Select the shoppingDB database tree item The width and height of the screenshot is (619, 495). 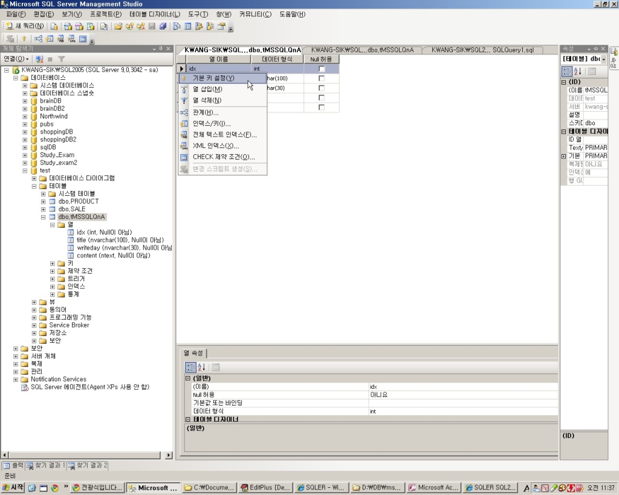point(56,132)
